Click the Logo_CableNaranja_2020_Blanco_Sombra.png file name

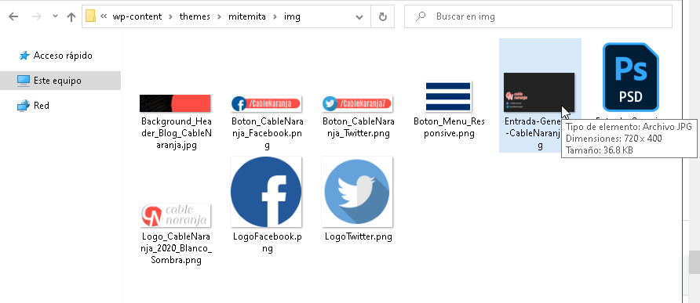click(176, 248)
